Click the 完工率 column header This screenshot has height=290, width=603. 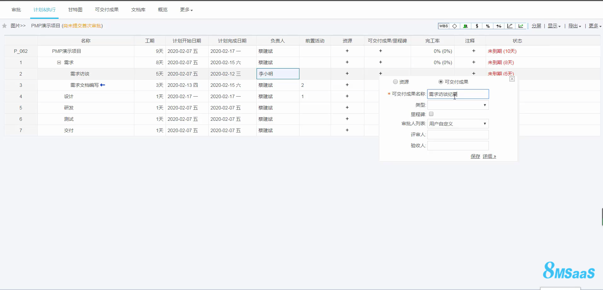pyautogui.click(x=432, y=41)
